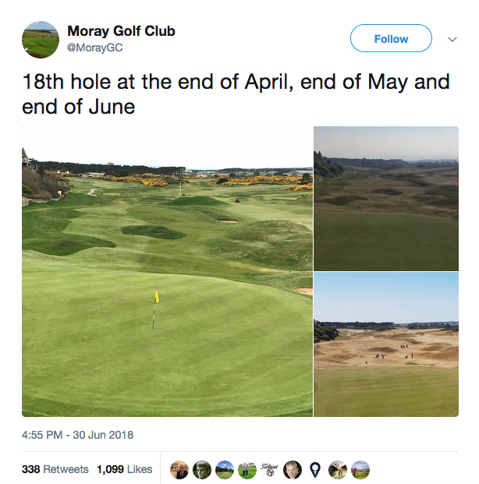Open the sixth liker avatar with man's face

[x=293, y=470]
